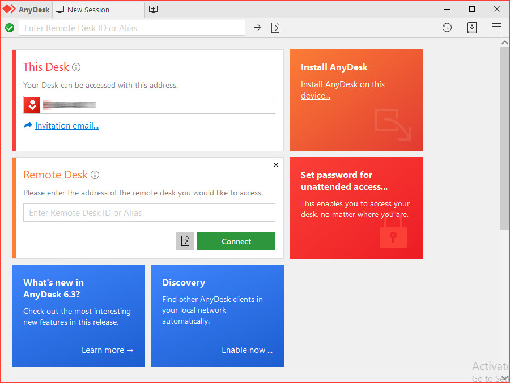The width and height of the screenshot is (510, 383).
Task: Click the red AnyDesk ID avatar icon
Action: (x=32, y=105)
